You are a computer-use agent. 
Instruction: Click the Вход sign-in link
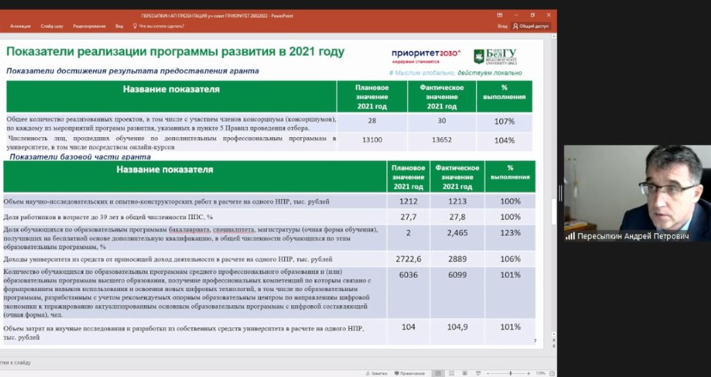[x=502, y=26]
